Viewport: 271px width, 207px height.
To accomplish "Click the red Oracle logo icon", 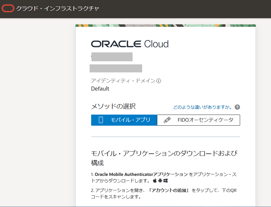I will tap(8, 8).
